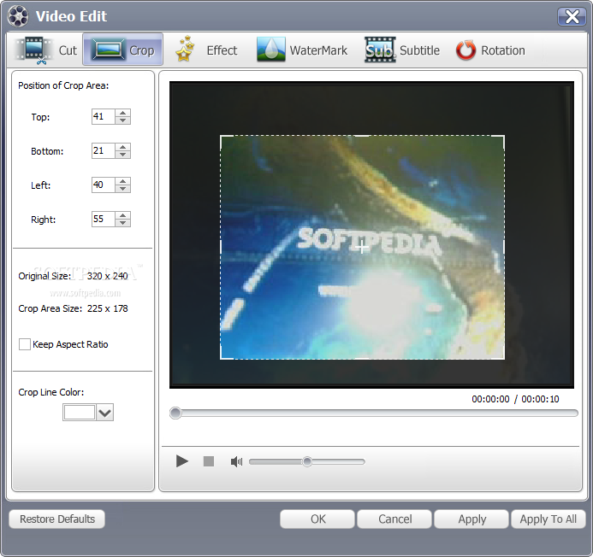The image size is (593, 557).
Task: Increase the Left crop value
Action: click(x=122, y=181)
